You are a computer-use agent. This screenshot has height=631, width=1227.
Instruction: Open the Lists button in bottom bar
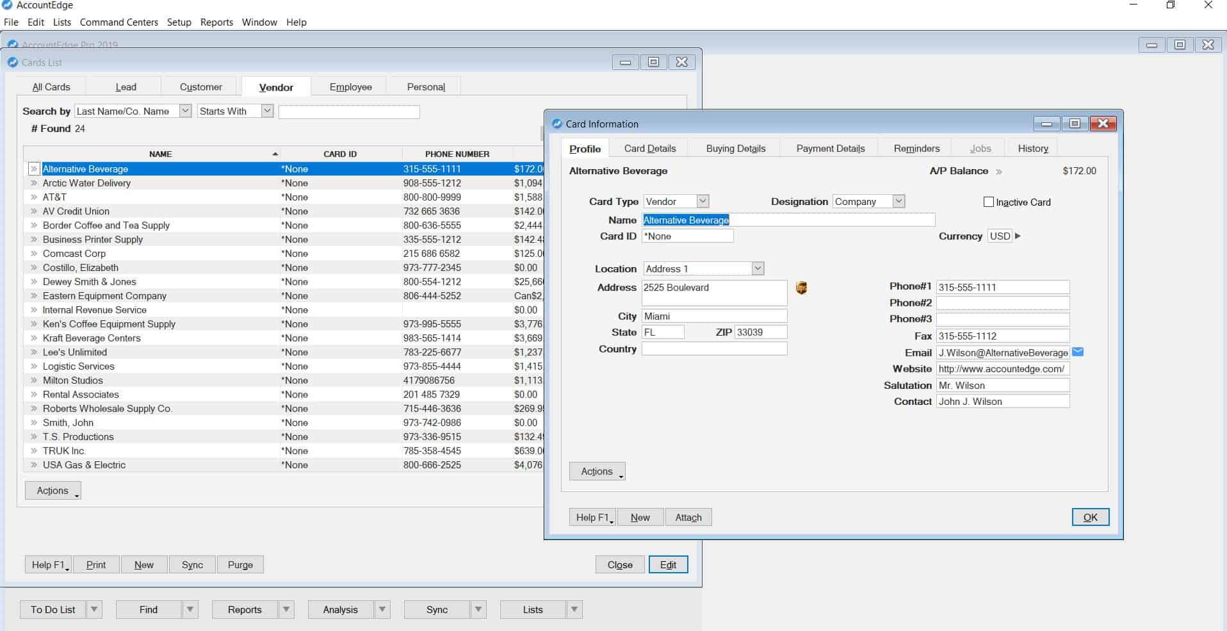pyautogui.click(x=533, y=609)
